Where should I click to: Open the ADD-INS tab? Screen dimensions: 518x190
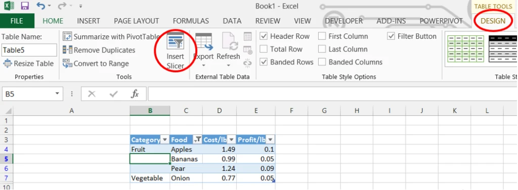(391, 21)
